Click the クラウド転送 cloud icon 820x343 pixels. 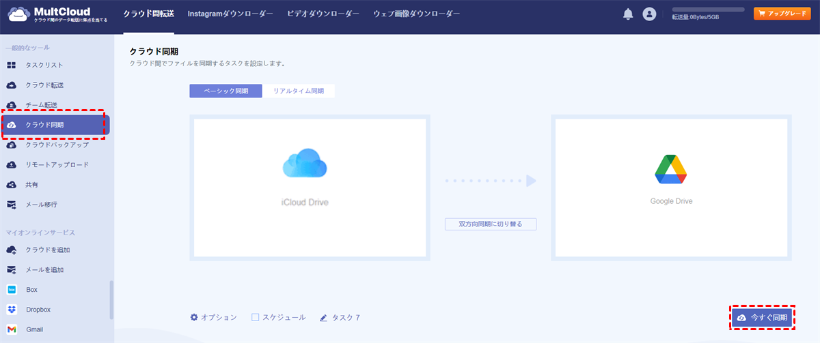[x=12, y=85]
